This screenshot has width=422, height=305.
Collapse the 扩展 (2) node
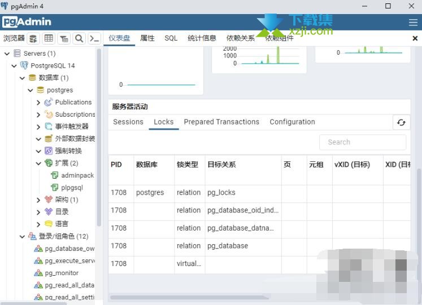[38, 163]
